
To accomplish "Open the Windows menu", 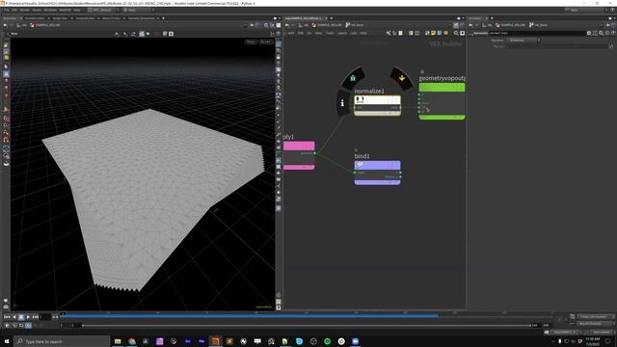I will [50, 10].
